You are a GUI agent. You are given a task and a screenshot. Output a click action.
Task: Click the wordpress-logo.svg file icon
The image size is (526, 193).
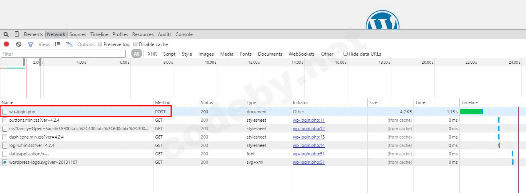pyautogui.click(x=5, y=162)
